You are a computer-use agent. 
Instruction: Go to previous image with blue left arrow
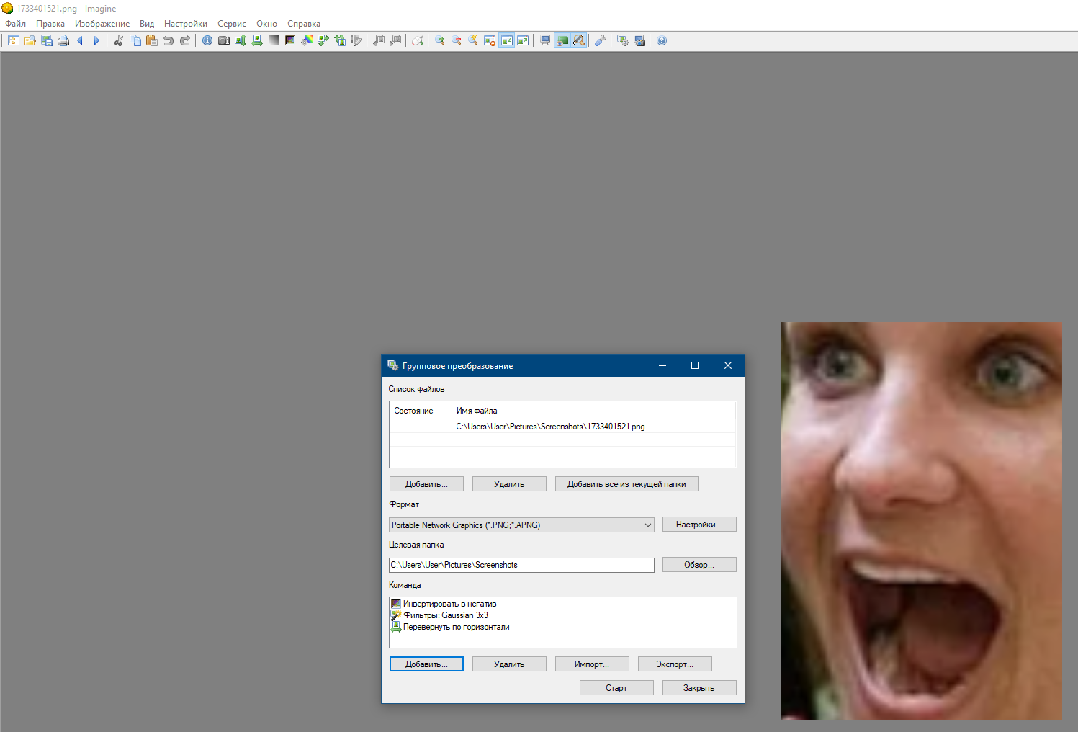80,40
